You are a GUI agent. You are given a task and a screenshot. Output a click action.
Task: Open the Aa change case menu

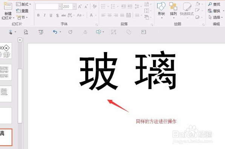click(80, 15)
